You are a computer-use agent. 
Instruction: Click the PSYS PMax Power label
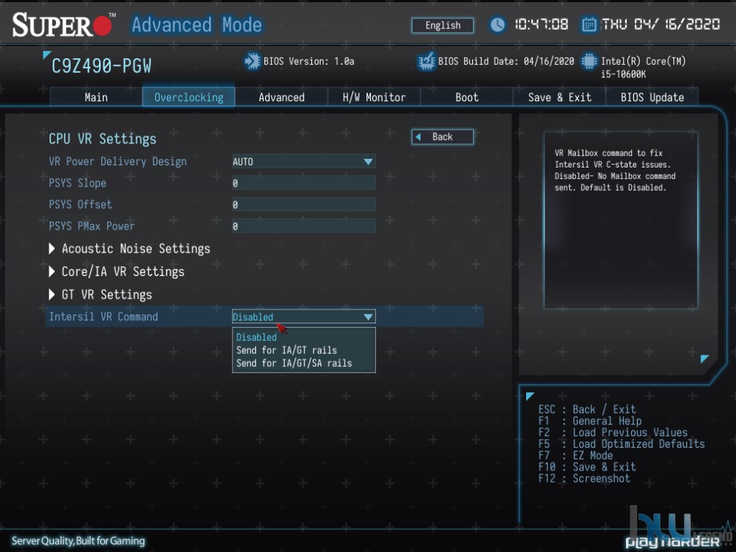(x=92, y=226)
